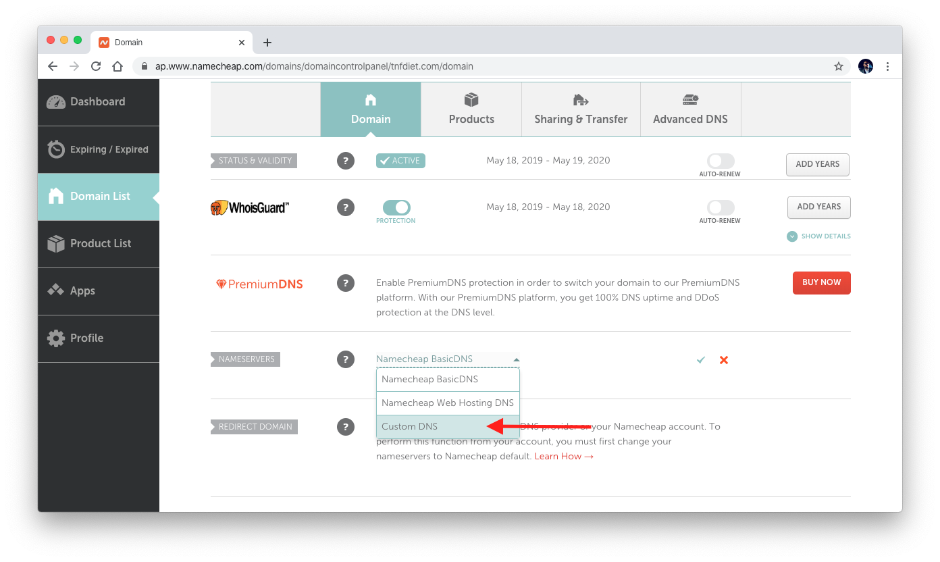The image size is (940, 562).
Task: Follow the Learn How link
Action: point(564,457)
